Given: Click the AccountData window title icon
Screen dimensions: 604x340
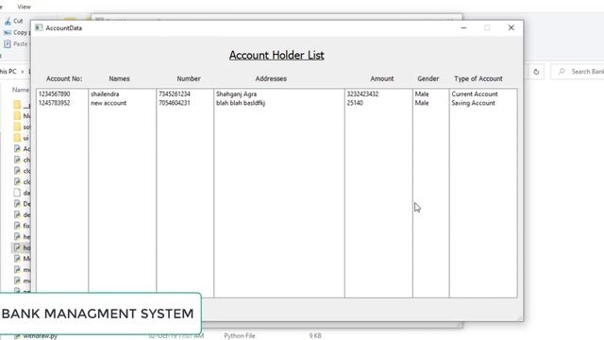Looking at the screenshot, I should [39, 27].
